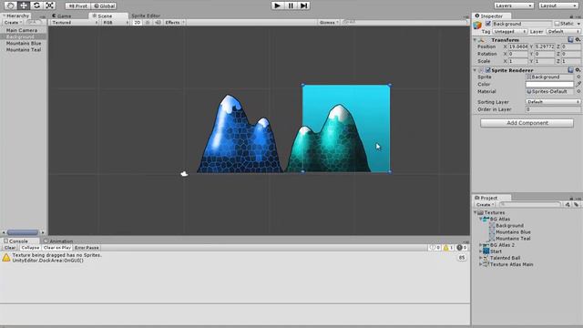
Task: Click the console Clear button
Action: click(x=10, y=247)
